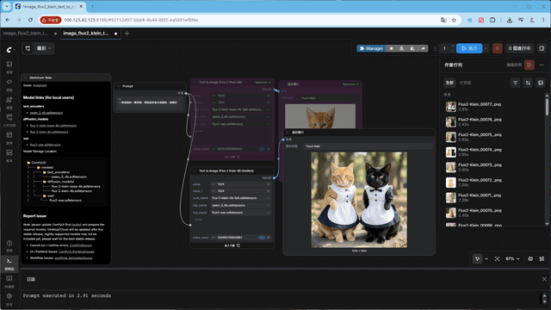Click the red clear queue icon
Viewport: 551px width, 310px height.
[x=529, y=65]
